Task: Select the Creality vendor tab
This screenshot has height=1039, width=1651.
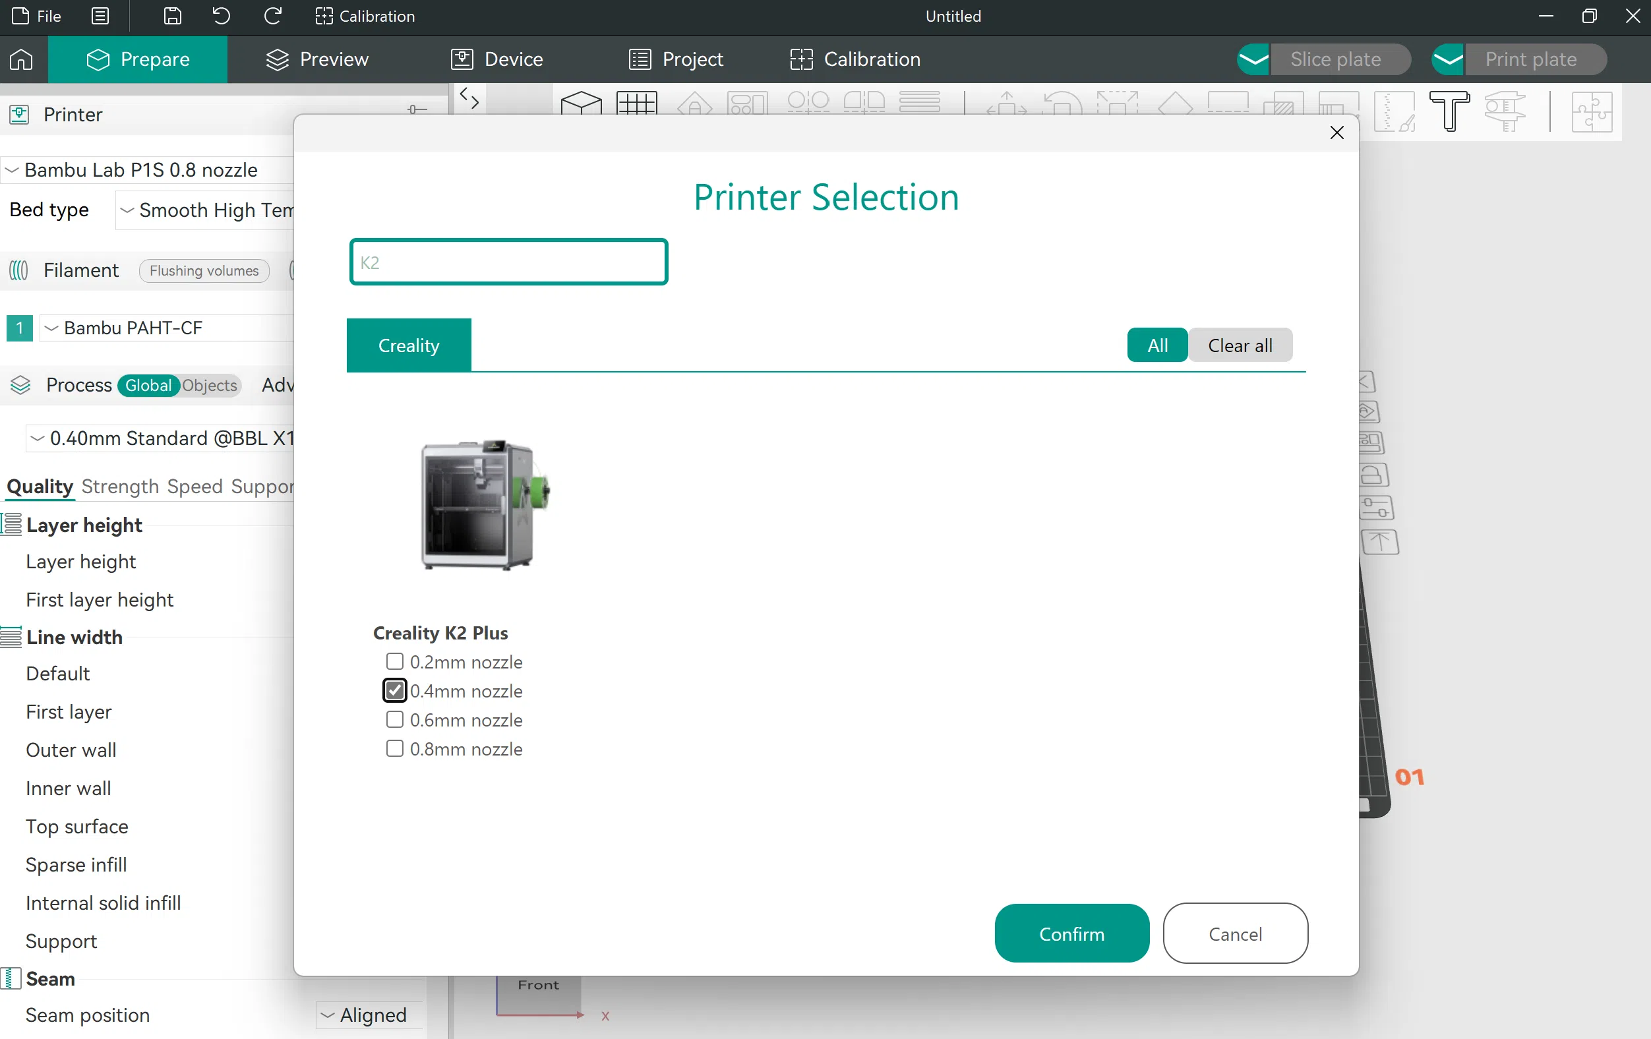Action: pyautogui.click(x=409, y=345)
